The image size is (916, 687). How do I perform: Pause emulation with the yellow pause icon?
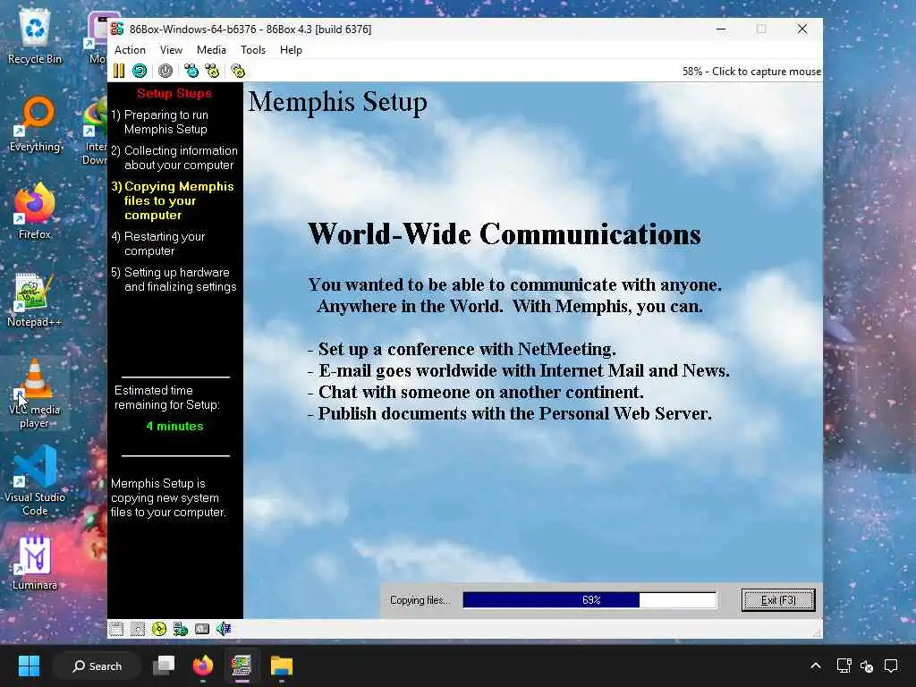click(x=119, y=72)
